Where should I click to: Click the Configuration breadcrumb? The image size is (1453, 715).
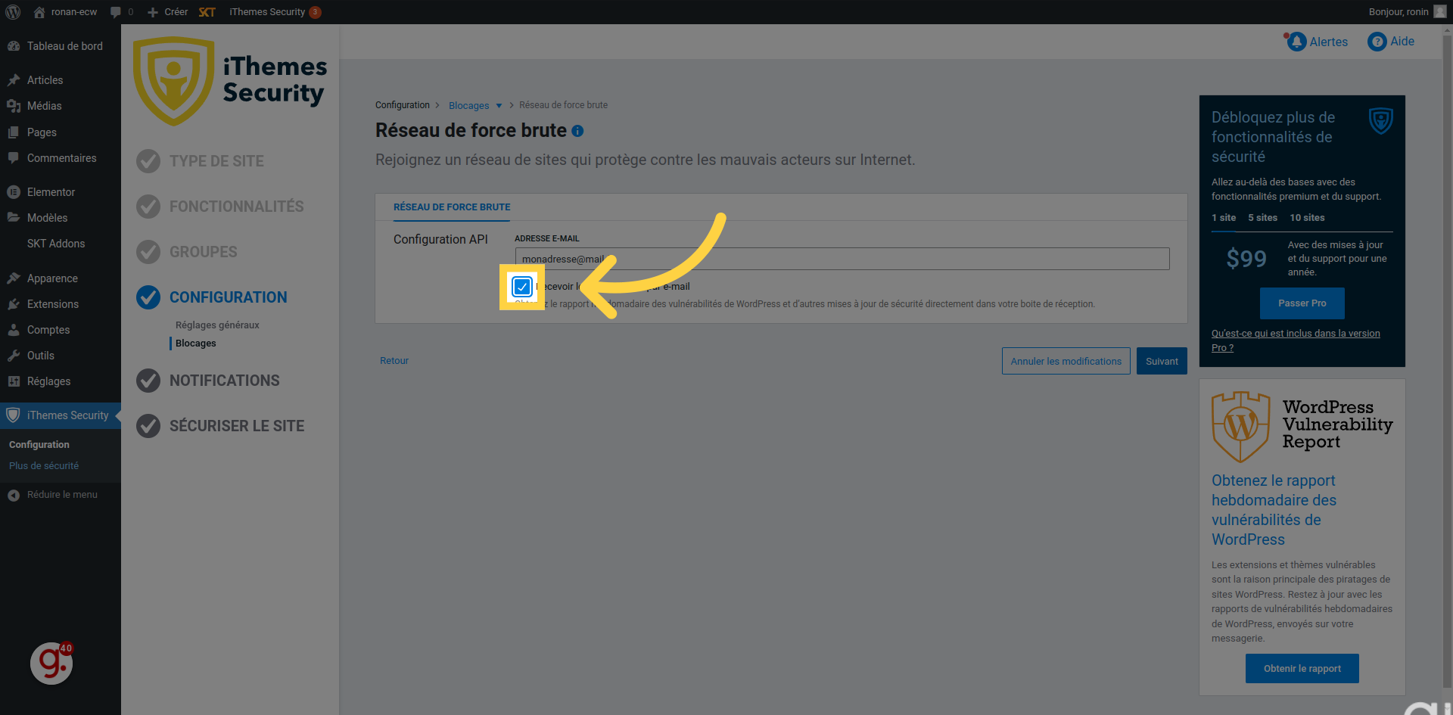point(403,105)
